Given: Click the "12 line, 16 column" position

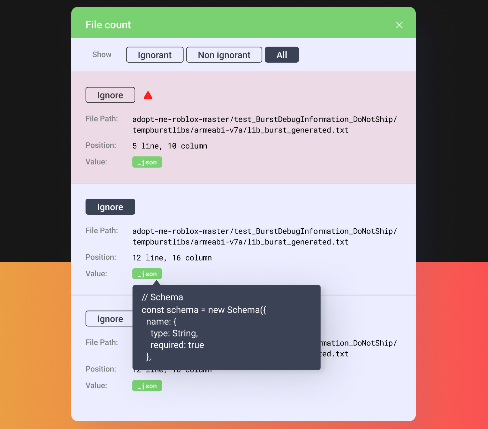Looking at the screenshot, I should pos(172,258).
